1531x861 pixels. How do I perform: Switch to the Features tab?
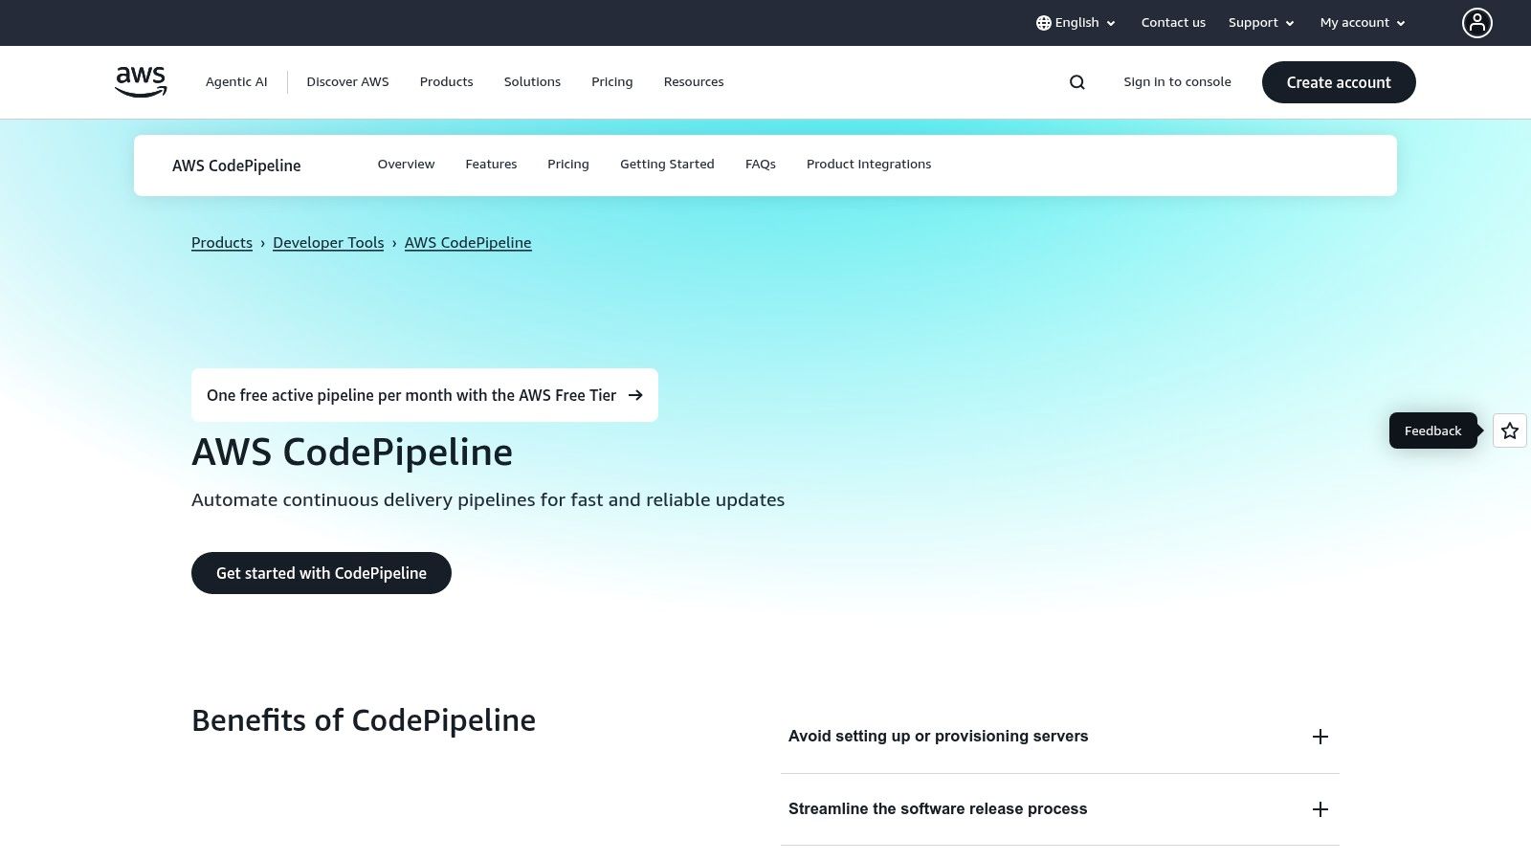coord(491,165)
